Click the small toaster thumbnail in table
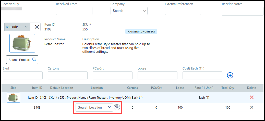This screenshot has height=121, width=265. click(x=14, y=98)
